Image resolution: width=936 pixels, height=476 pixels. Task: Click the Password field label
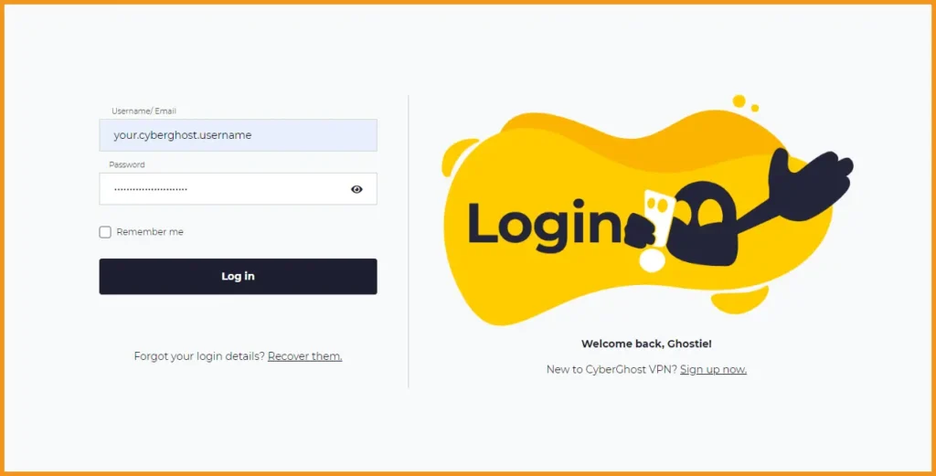coord(126,164)
